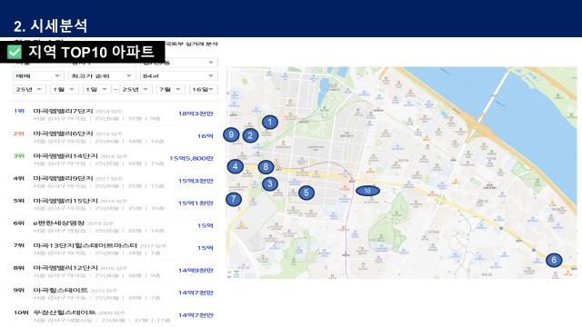Open the 7월 end month dropdown

click(x=170, y=89)
